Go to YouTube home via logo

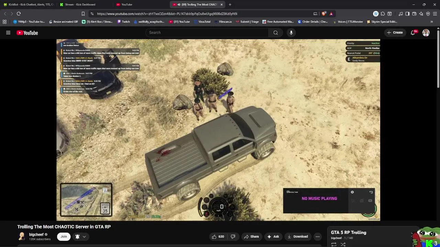[x=27, y=33]
